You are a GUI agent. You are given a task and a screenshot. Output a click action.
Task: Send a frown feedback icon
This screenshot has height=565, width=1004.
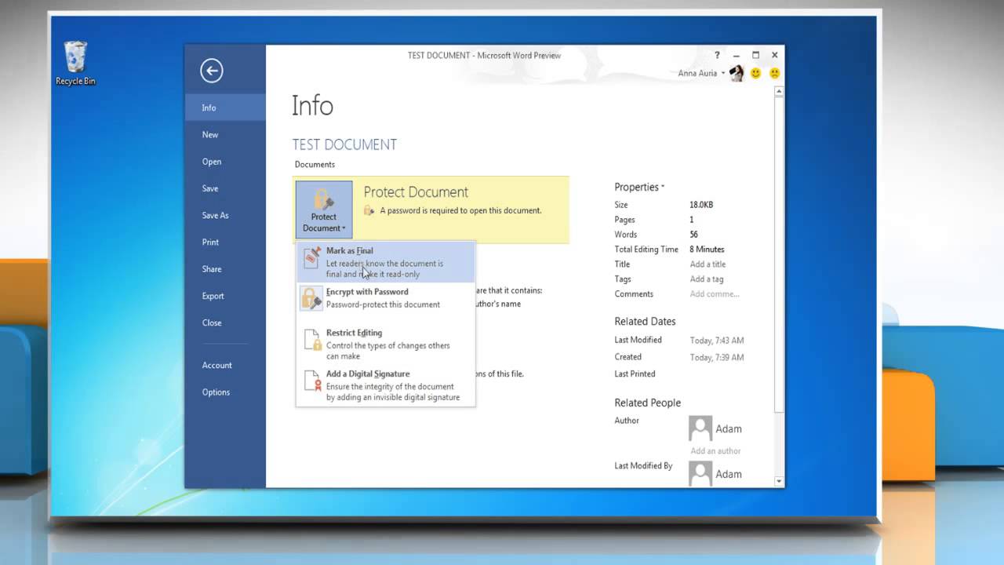pyautogui.click(x=775, y=73)
